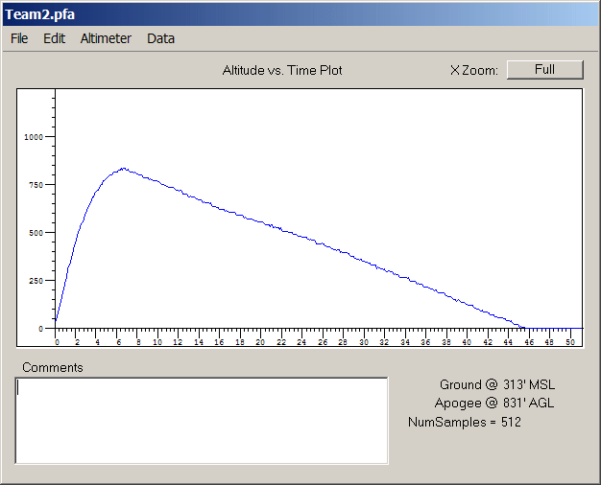Click the NumSamples = 512 readout

[465, 422]
